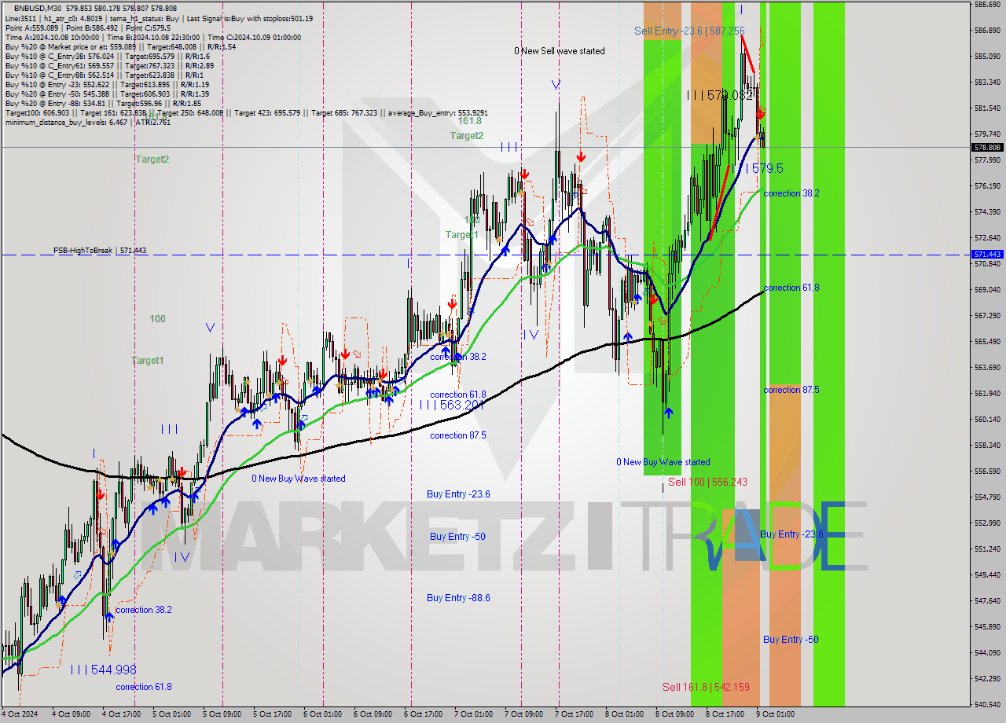Click the '4 Oct 17:00' time axis label
This screenshot has height=723, width=1006.
(121, 714)
